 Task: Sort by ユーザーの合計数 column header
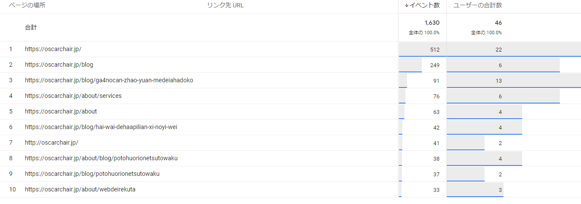[478, 6]
